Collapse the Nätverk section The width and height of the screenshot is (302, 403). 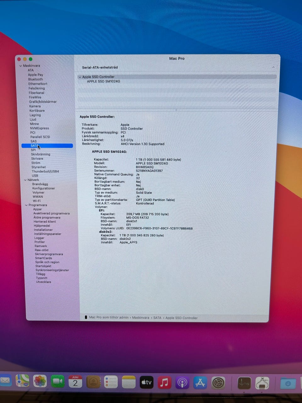tap(25, 180)
